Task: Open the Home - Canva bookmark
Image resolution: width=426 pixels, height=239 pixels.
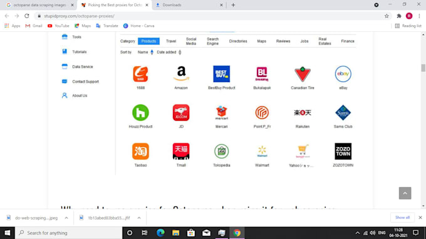Action: click(139, 26)
